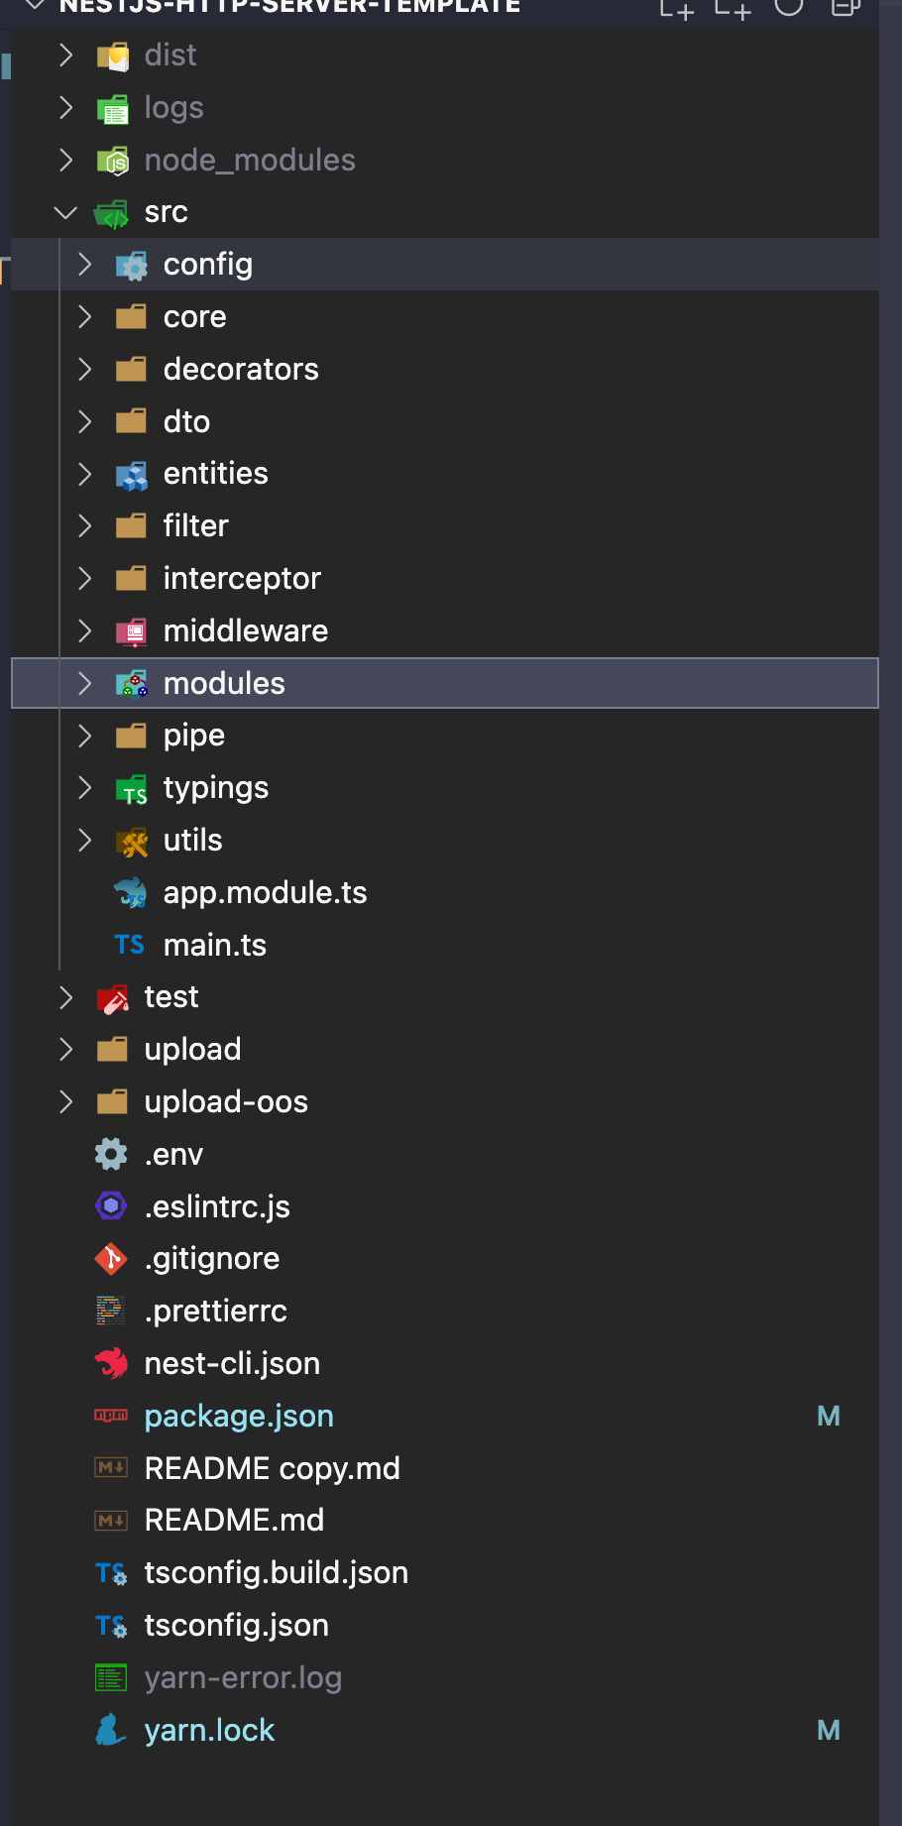Click the gear icon beside .env
The height and width of the screenshot is (1826, 902).
pyautogui.click(x=111, y=1154)
